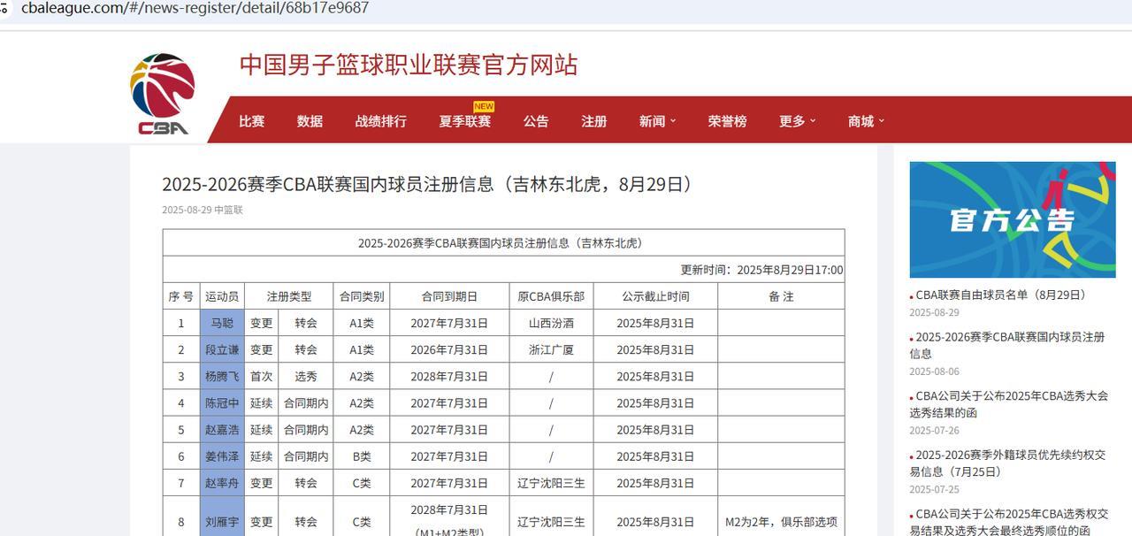Open 2025-2026赛季外籍球员优先续约权交易信息 link

[1007, 463]
